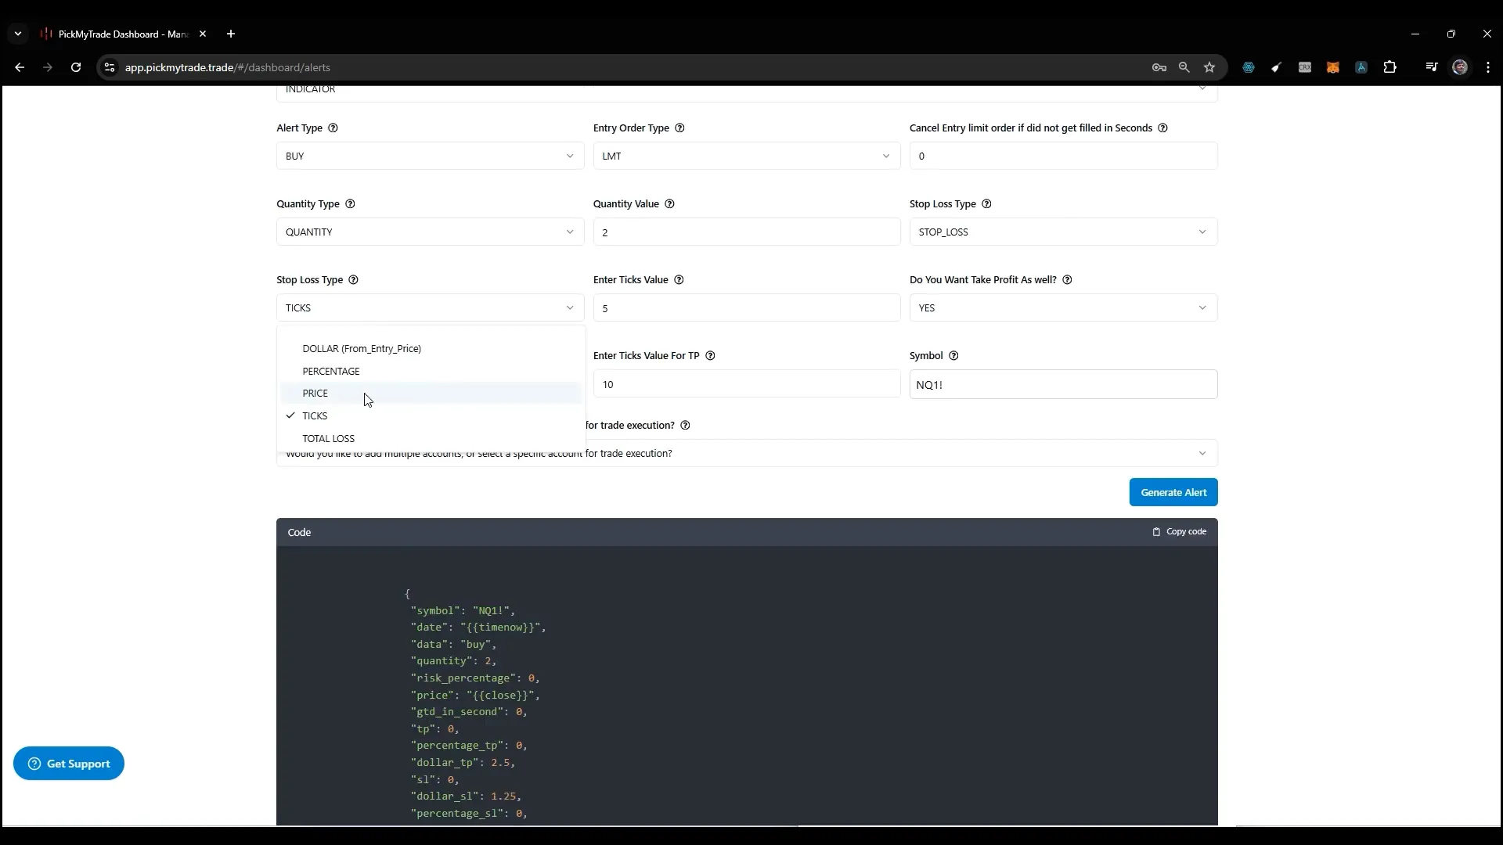Viewport: 1503px width, 845px height.
Task: Open the tab search dropdown arrow
Action: [x=18, y=34]
